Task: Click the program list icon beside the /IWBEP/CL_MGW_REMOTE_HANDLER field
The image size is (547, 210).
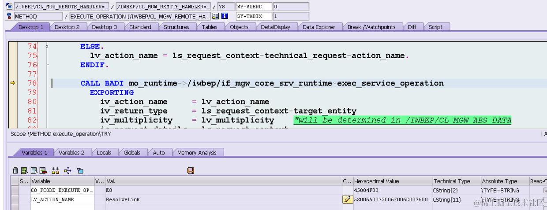Action: 9,7
